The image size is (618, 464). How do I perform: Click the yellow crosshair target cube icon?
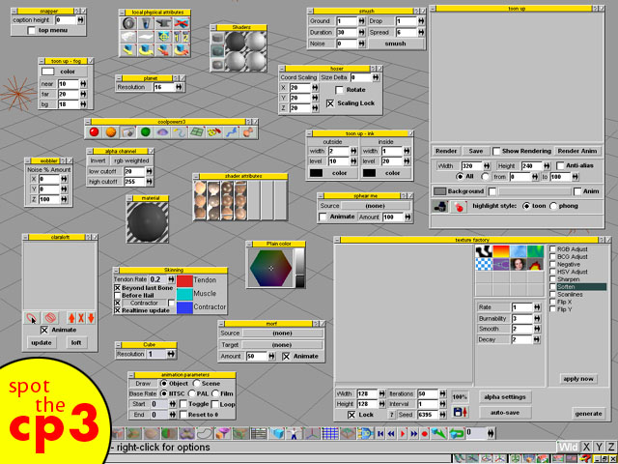click(x=163, y=37)
